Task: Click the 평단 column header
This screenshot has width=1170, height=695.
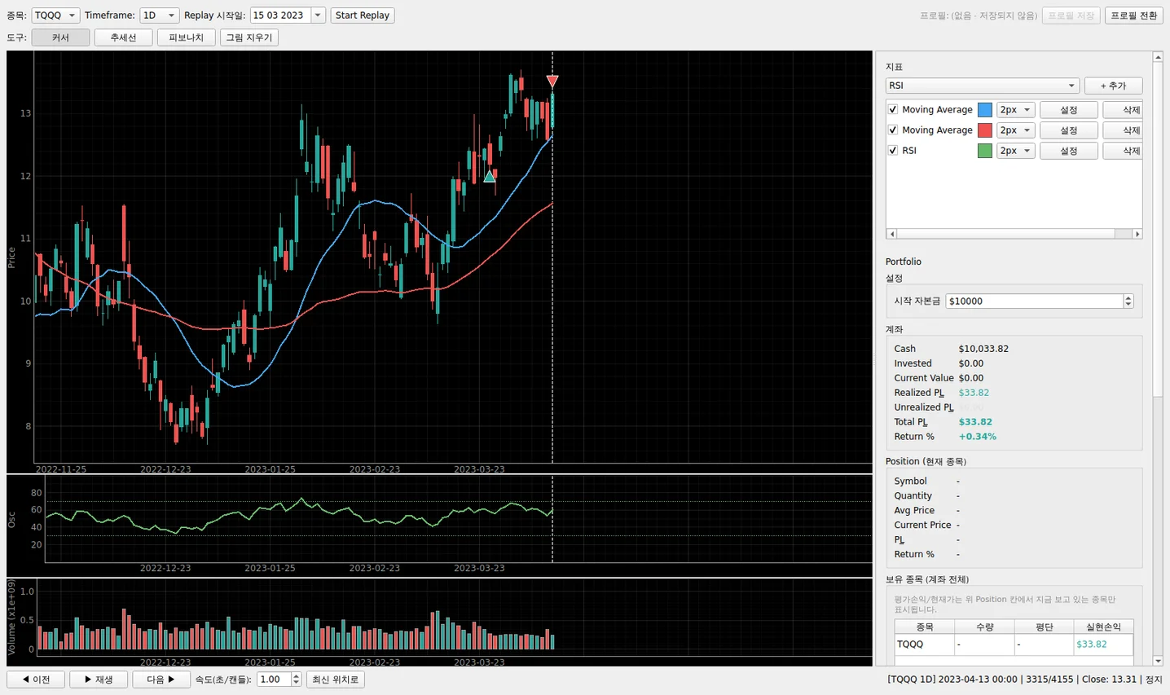Action: point(1045,627)
